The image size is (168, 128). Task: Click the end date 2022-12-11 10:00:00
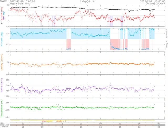[150, 2]
